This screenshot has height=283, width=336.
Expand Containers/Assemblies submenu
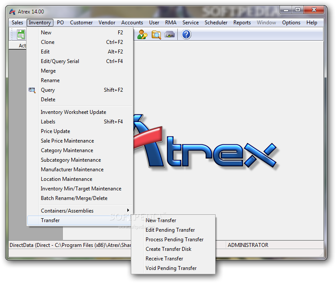tap(80, 211)
